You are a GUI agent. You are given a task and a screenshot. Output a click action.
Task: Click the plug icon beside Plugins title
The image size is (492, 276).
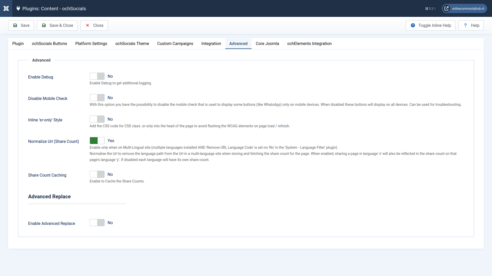pos(18,8)
